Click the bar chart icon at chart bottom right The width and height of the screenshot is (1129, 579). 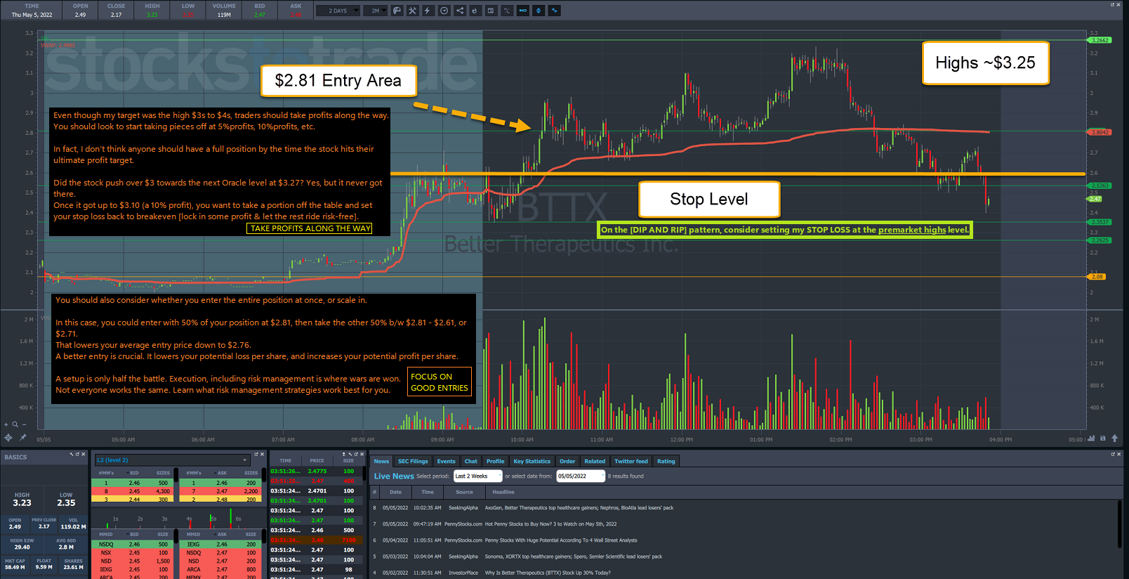point(1091,438)
